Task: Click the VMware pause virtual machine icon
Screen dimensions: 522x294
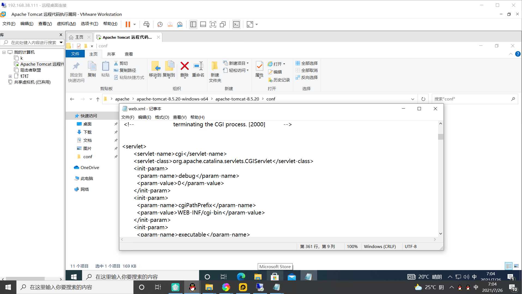Action: click(128, 24)
